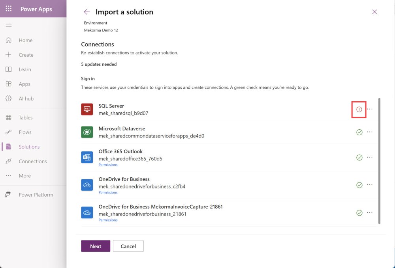Click the SQL Server red warning icon
Screen dimensions: 395x268
[359, 109]
